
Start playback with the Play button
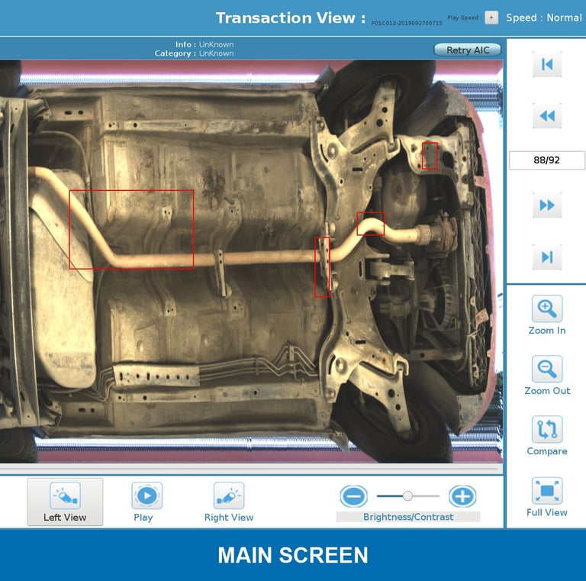tap(146, 495)
